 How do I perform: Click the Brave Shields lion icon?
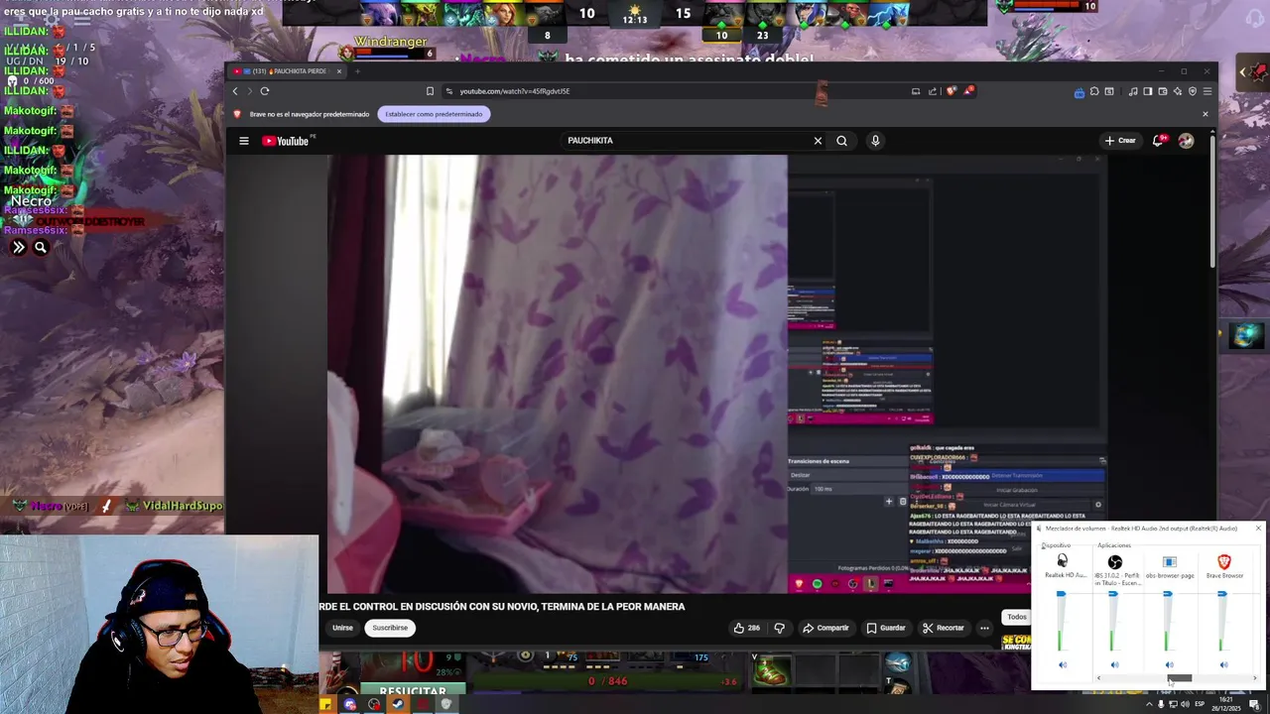click(x=952, y=91)
